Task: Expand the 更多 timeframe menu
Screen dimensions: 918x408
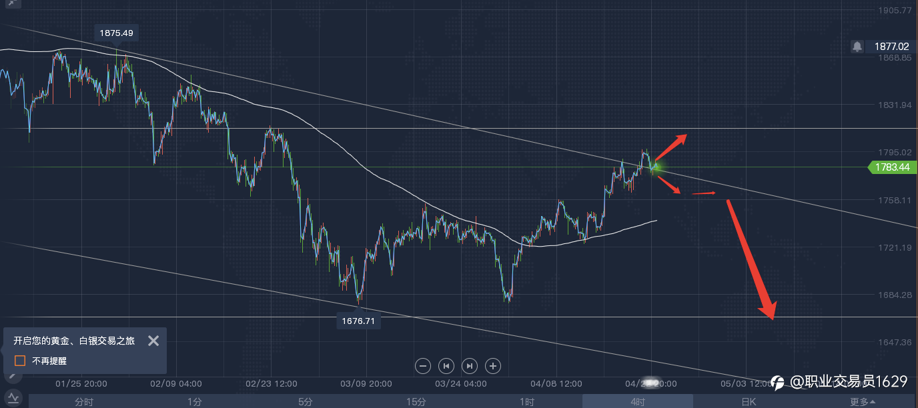Action: (863, 401)
